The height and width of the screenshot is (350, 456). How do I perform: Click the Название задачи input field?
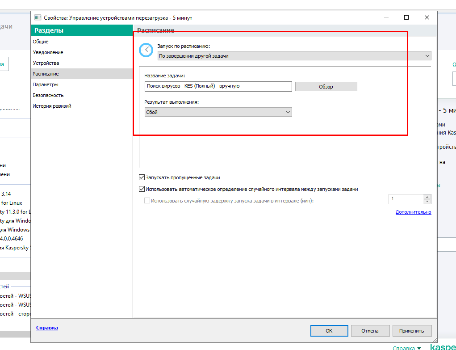tap(218, 86)
